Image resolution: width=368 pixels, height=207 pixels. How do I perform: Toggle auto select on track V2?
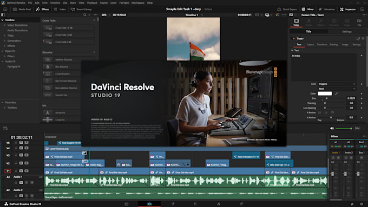pyautogui.click(x=21, y=163)
